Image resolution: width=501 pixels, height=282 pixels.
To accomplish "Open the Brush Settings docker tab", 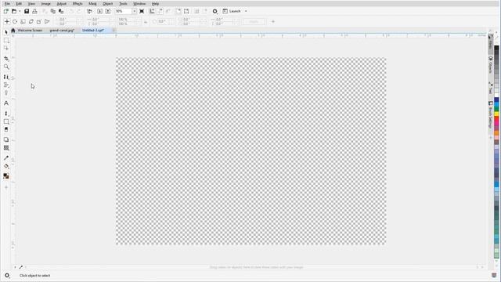I will coord(491,115).
